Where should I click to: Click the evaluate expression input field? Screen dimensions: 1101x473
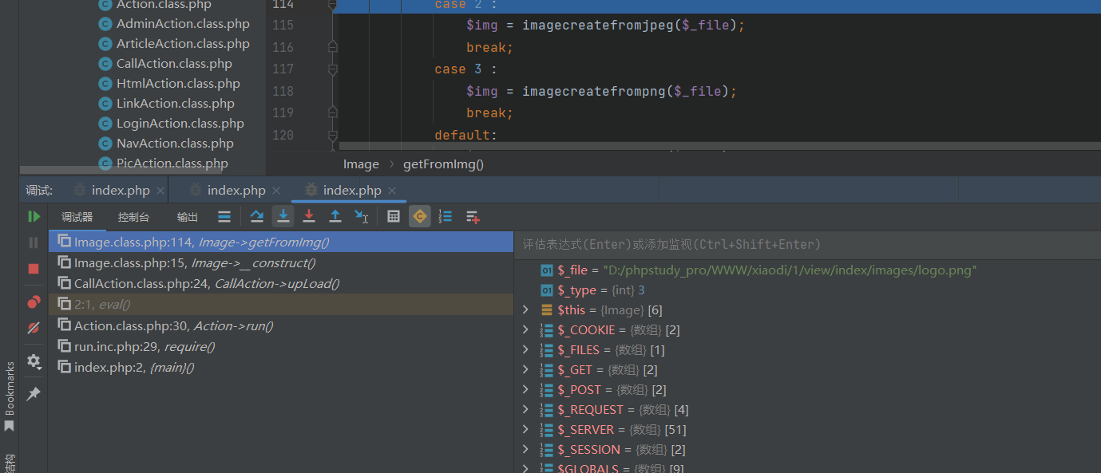[806, 244]
